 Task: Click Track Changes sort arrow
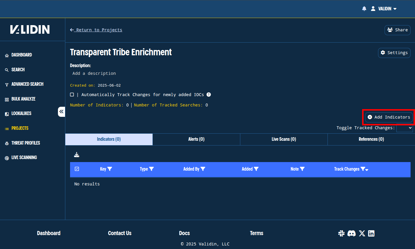click(367, 170)
